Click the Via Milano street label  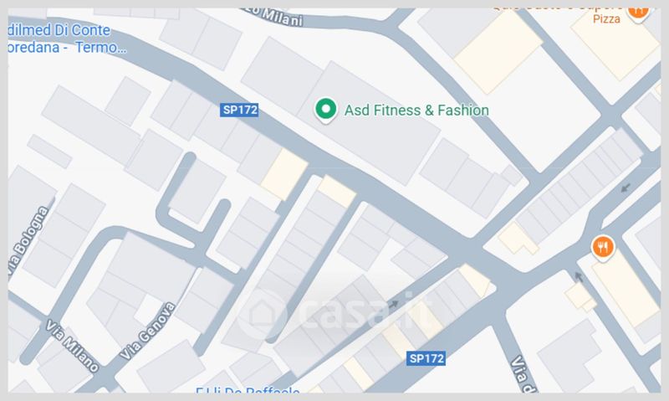tap(72, 346)
